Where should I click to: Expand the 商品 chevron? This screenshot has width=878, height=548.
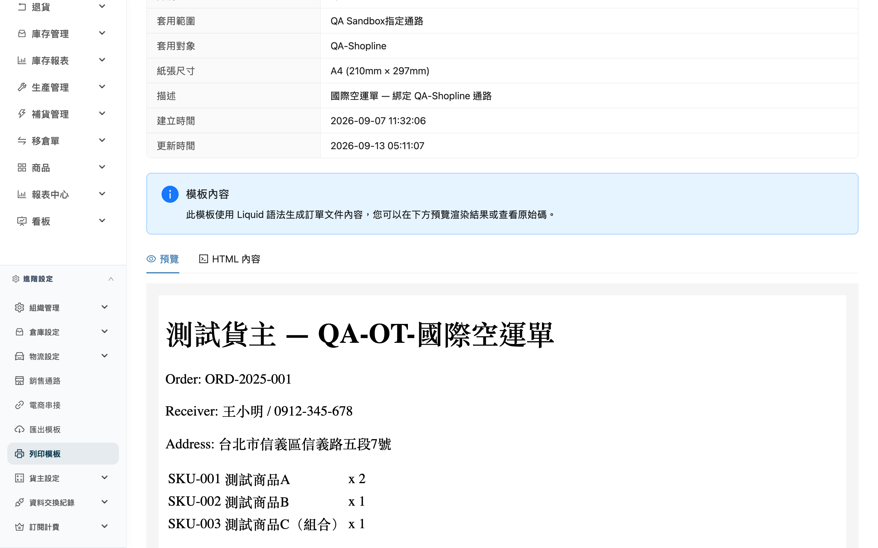click(102, 167)
